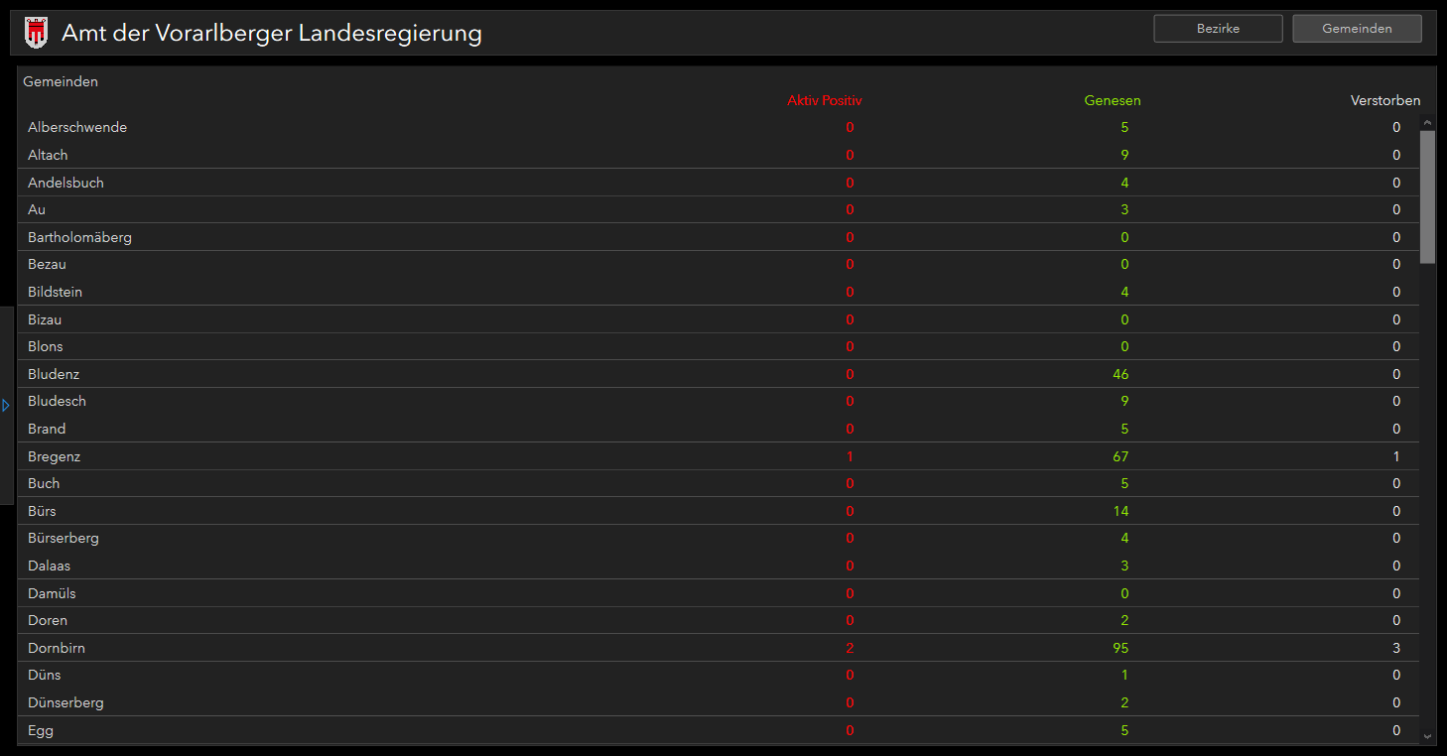This screenshot has width=1447, height=756.
Task: Click the Genesen column header
Action: pos(1113,100)
